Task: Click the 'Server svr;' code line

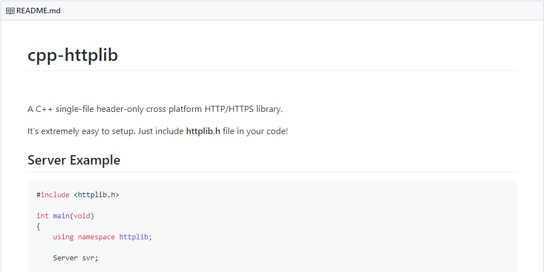Action: click(75, 258)
